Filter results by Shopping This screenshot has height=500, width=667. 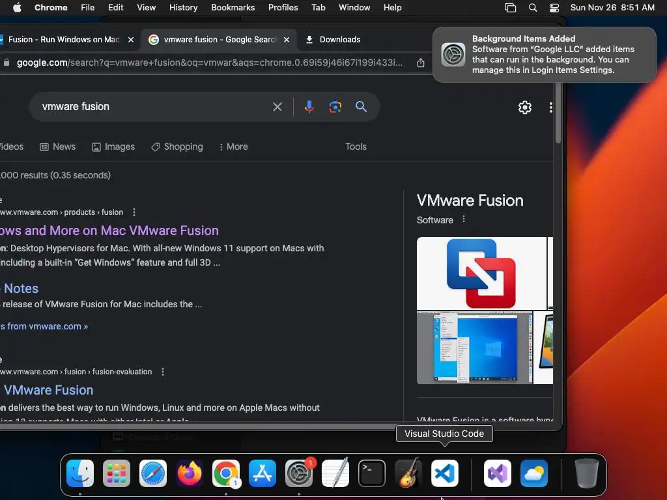coord(177,146)
